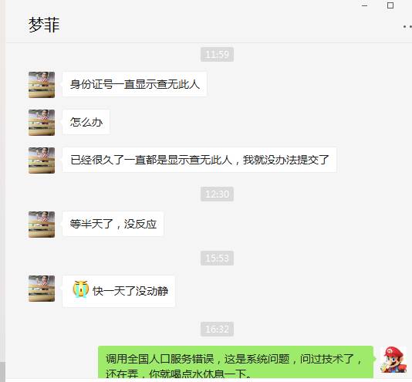Select the 快一天了没动静 message bubble
Screen dimensions: 412x382
click(x=119, y=291)
